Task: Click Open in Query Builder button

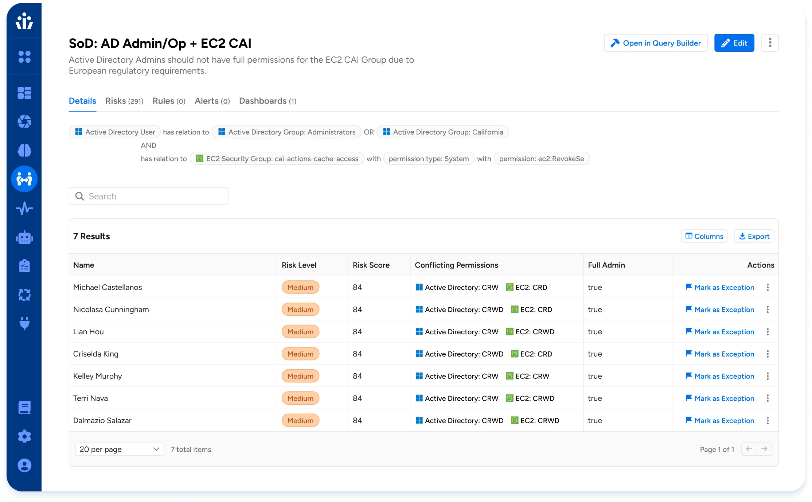Action: (656, 43)
